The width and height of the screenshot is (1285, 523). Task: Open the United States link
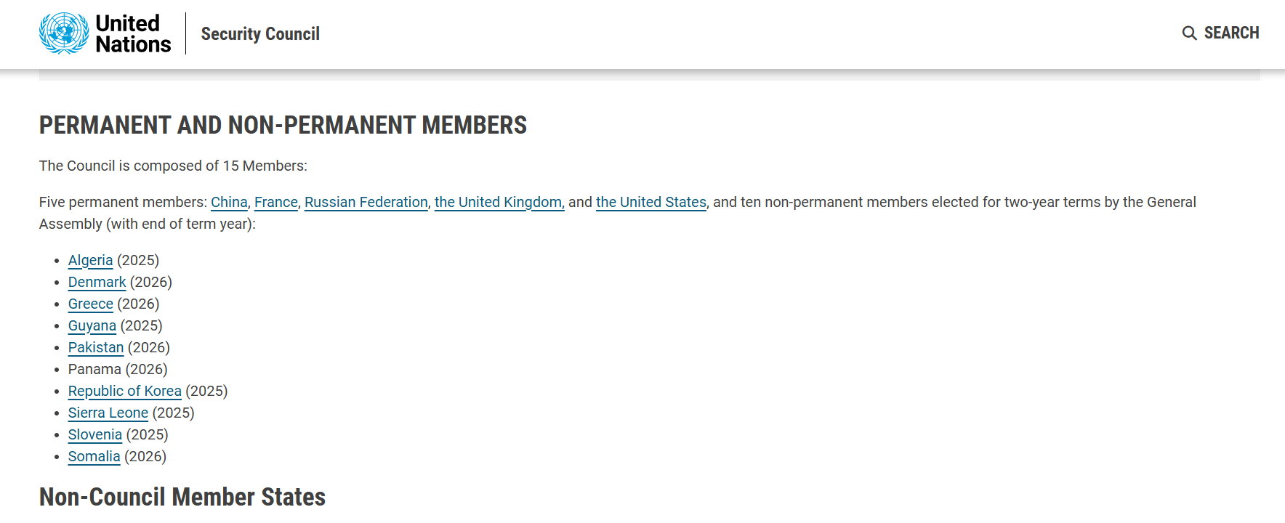coord(651,202)
